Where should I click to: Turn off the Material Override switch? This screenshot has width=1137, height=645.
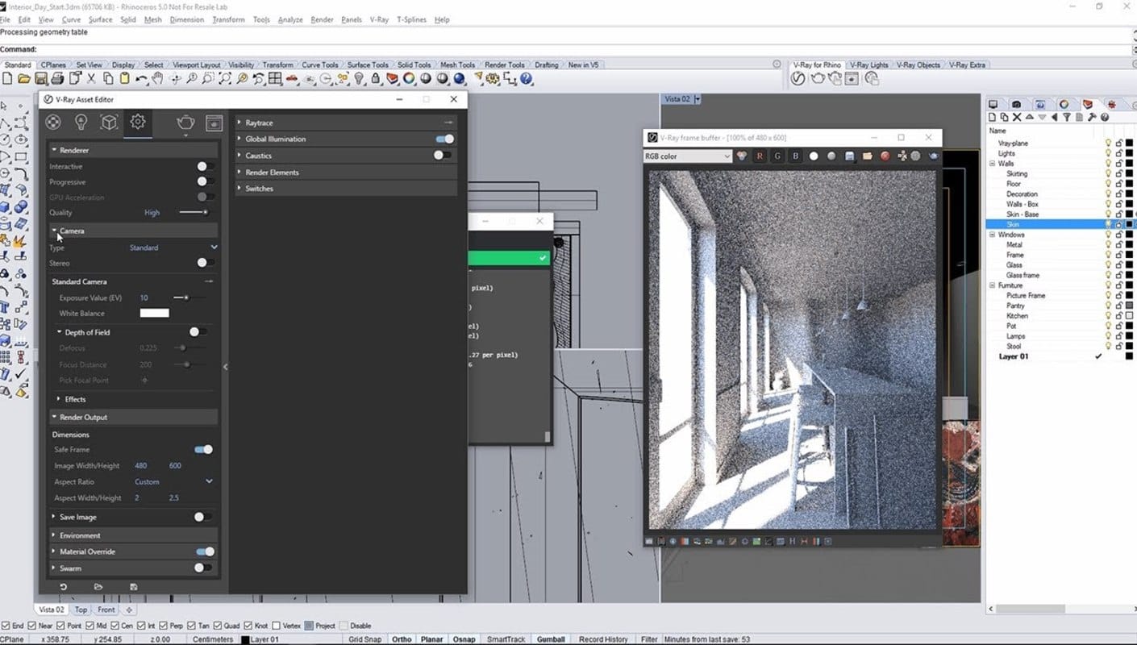[205, 551]
